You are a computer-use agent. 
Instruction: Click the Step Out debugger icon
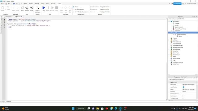70,8
